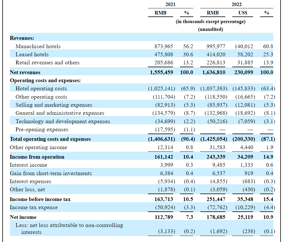Click the 'Revenues:' section heading
This screenshot has width=282, height=242.
tap(22, 38)
